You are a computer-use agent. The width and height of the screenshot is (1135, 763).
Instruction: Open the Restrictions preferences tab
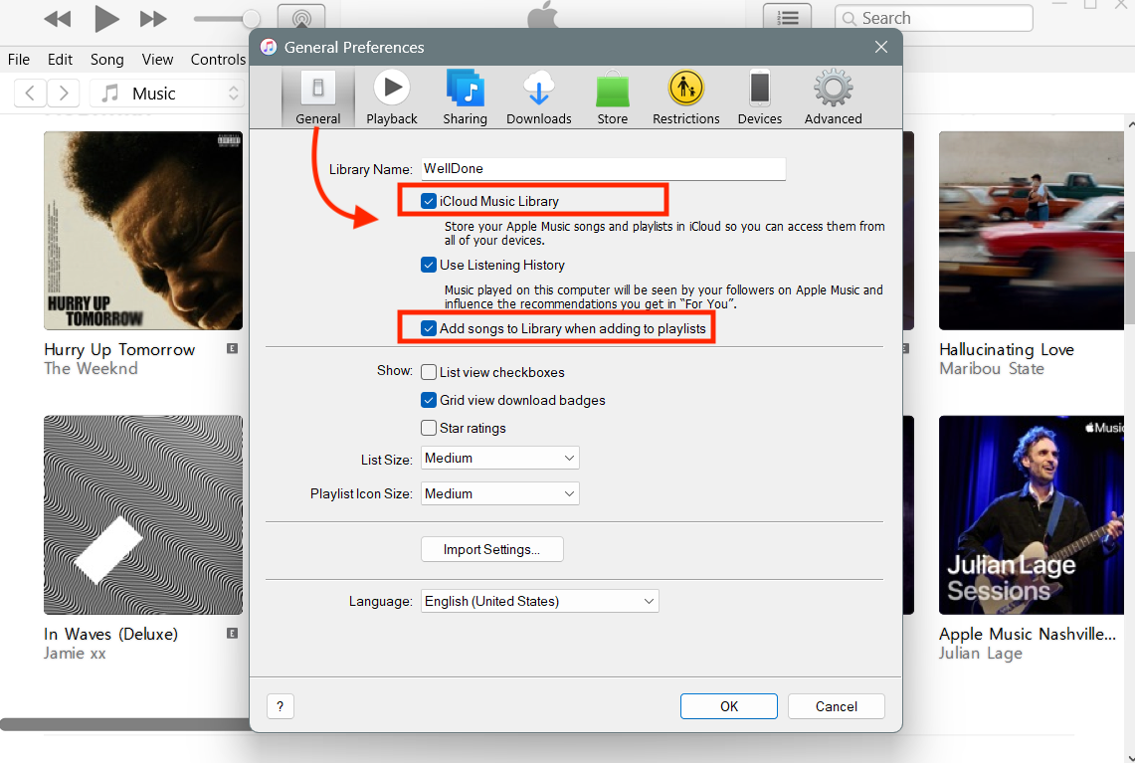(686, 97)
